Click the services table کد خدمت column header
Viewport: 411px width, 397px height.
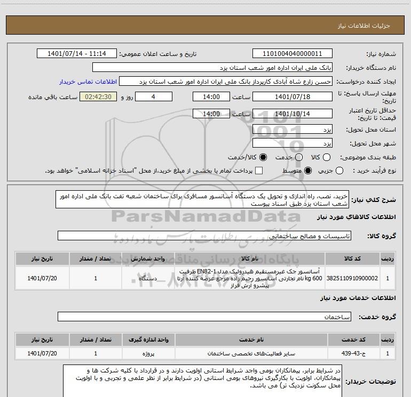[x=353, y=339]
